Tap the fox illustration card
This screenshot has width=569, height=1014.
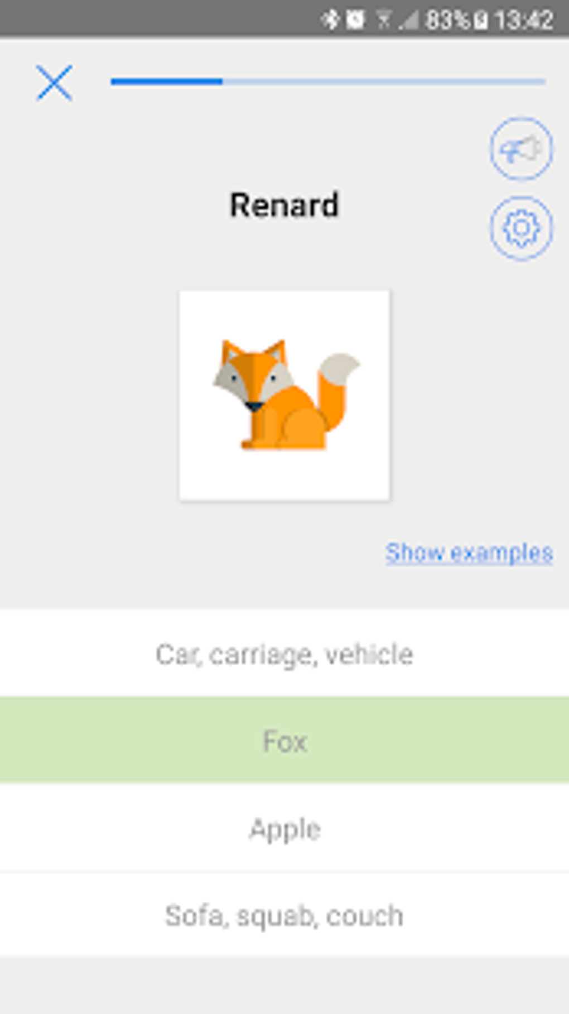click(x=284, y=395)
